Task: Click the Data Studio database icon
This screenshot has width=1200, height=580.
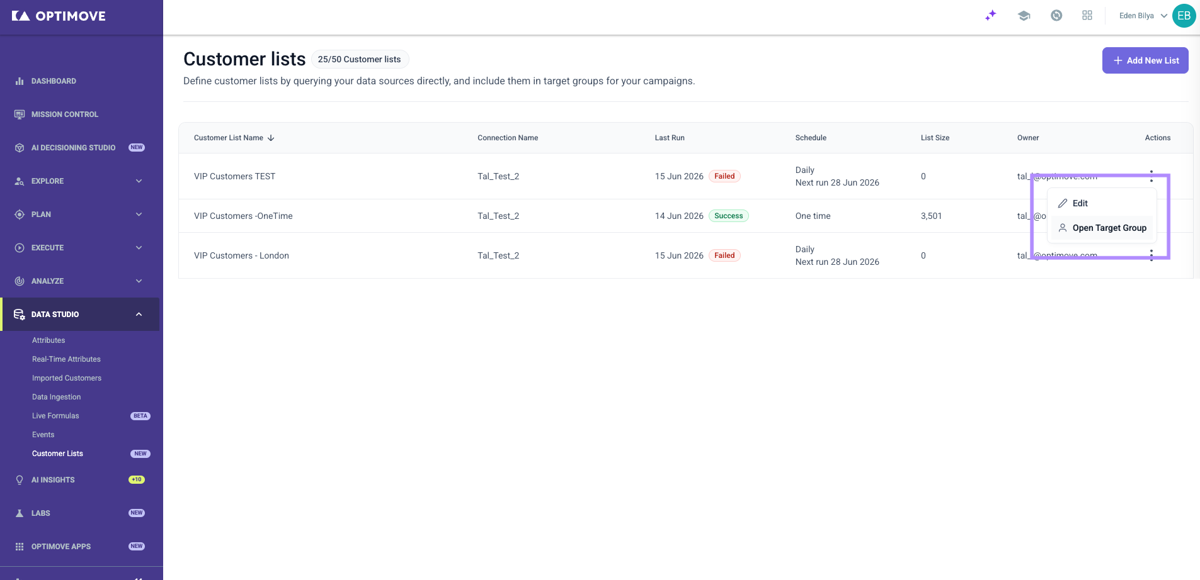Action: tap(20, 315)
